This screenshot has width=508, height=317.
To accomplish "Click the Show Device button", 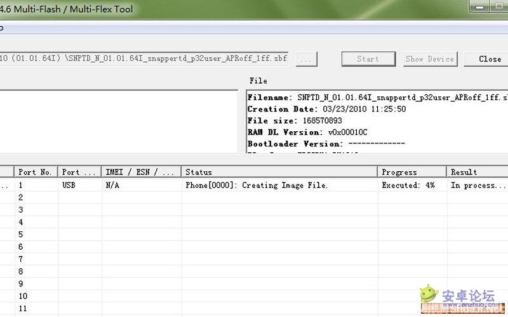I will (x=431, y=59).
